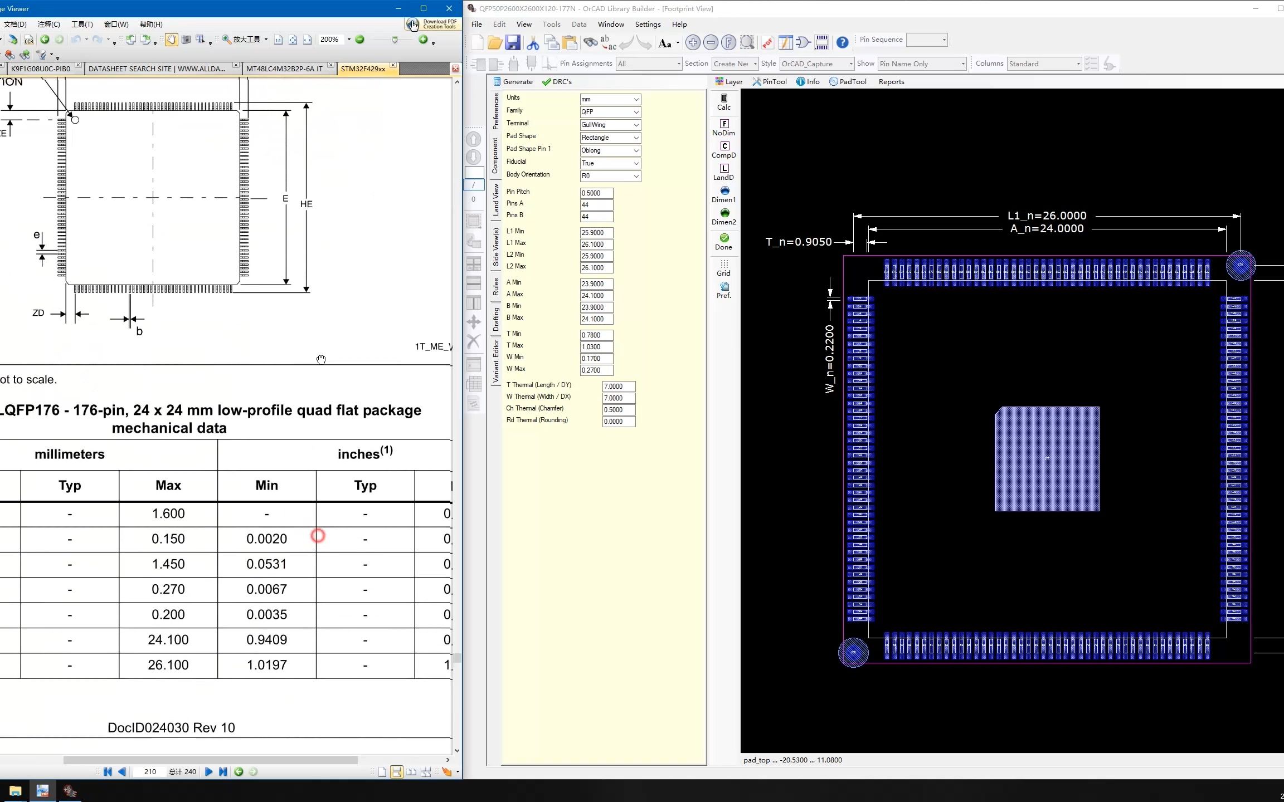This screenshot has height=802, width=1284.
Task: Open the Pref. preferences icon
Action: pyautogui.click(x=723, y=290)
